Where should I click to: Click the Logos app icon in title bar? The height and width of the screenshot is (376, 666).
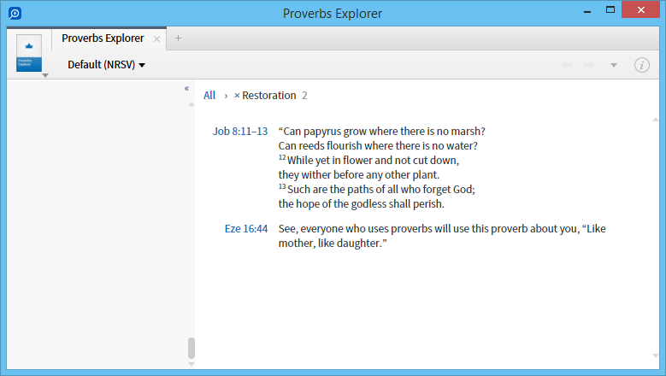(15, 13)
